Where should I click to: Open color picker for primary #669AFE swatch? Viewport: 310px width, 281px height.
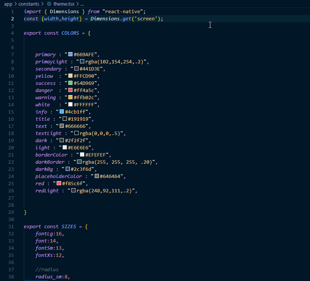(70, 55)
